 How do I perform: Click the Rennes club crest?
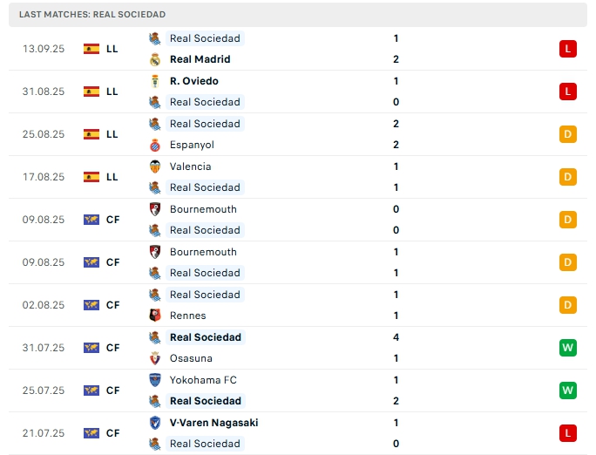tap(154, 316)
